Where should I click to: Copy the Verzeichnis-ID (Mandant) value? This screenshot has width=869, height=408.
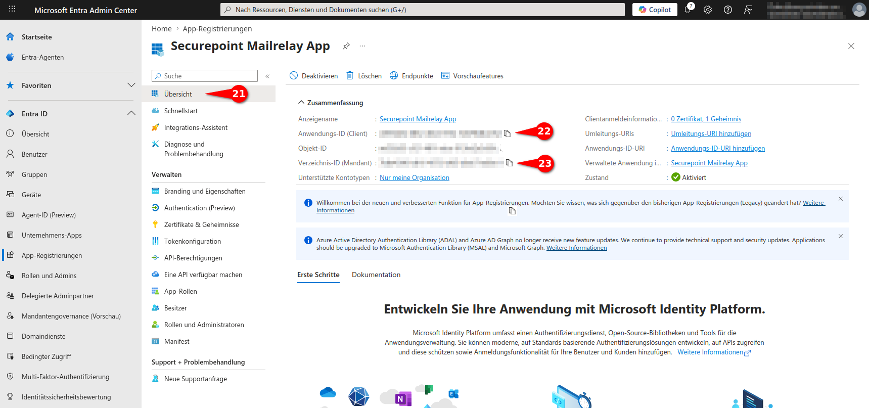(509, 163)
